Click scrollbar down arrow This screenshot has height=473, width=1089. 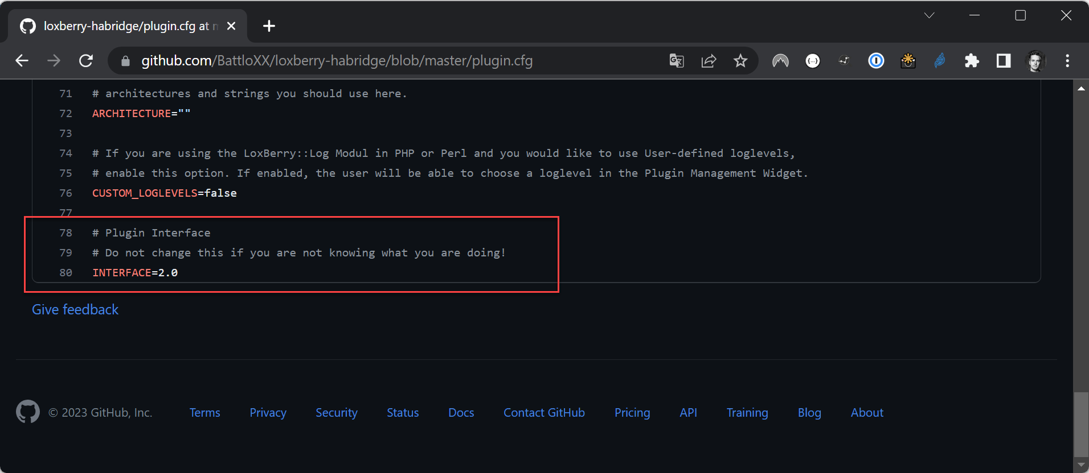[1081, 465]
